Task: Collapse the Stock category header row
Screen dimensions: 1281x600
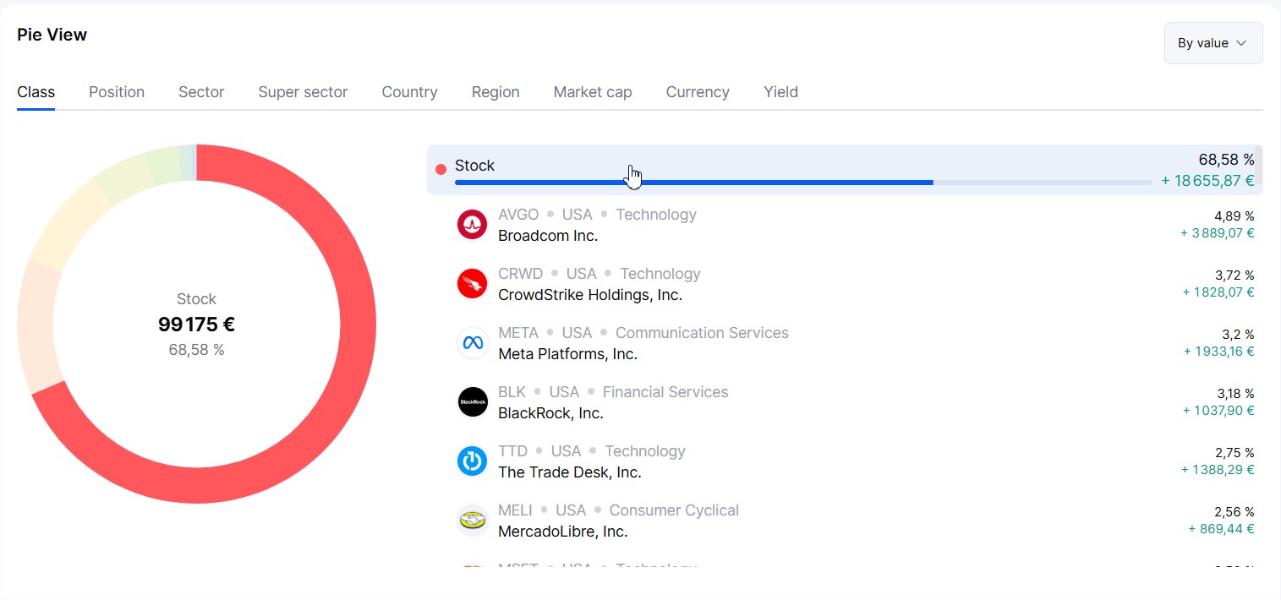Action: (x=845, y=170)
